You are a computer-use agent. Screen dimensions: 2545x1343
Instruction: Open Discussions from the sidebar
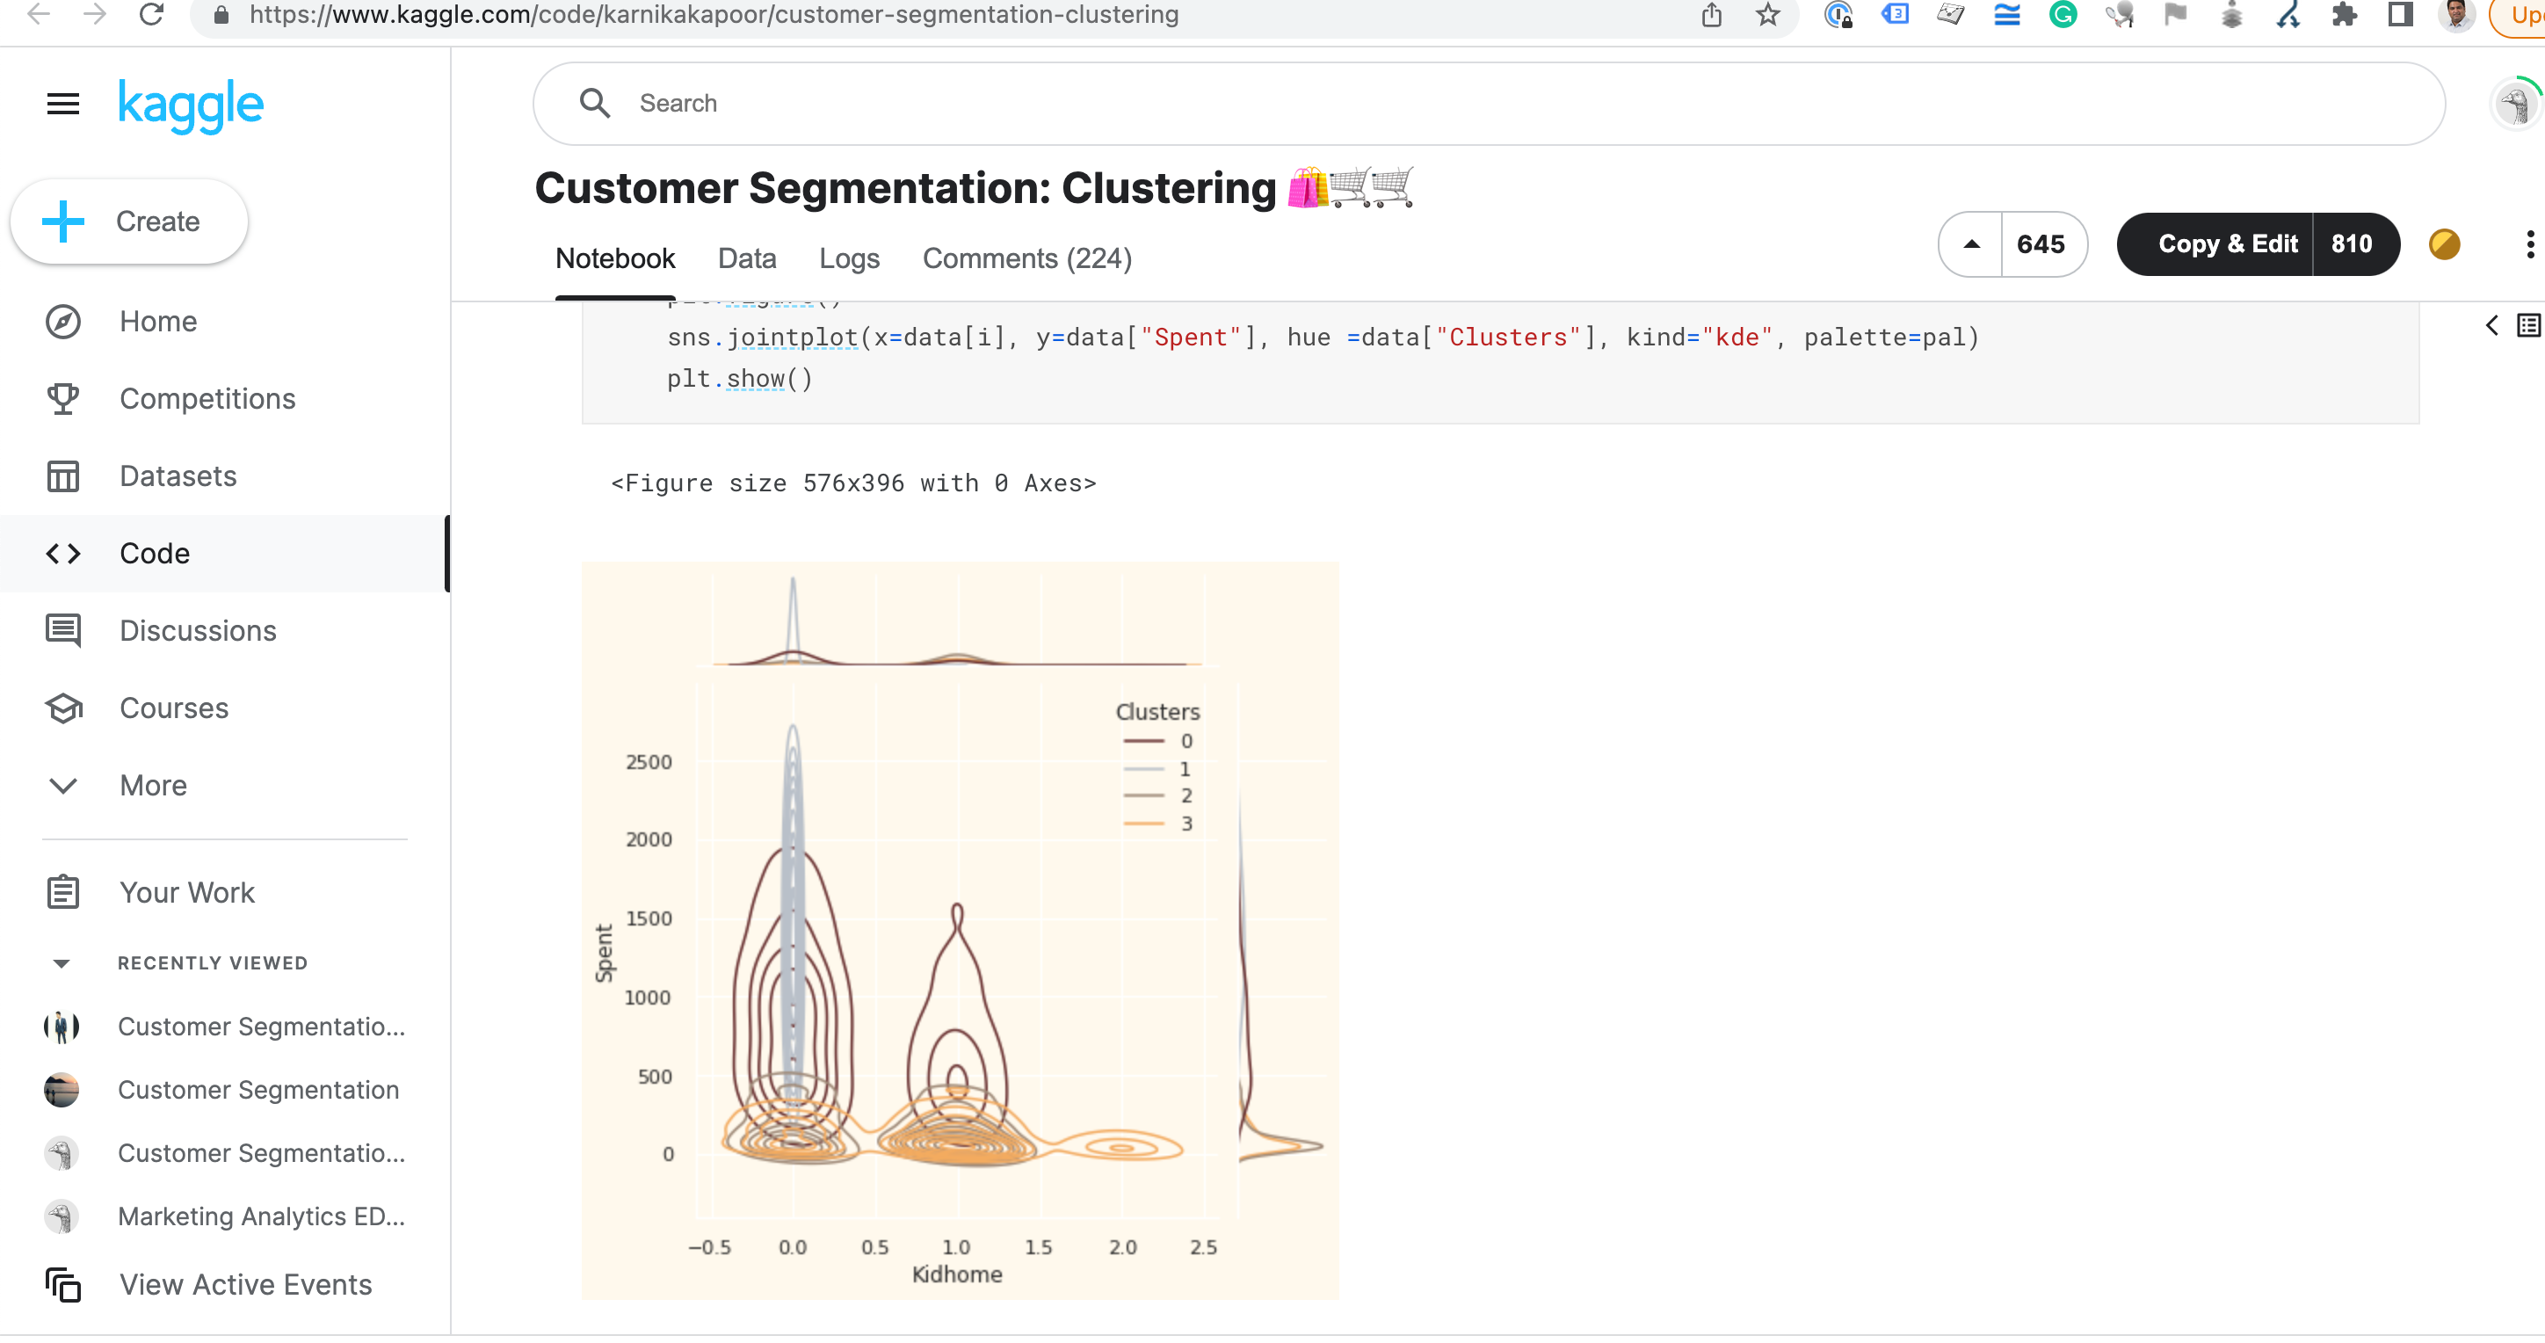tap(198, 629)
